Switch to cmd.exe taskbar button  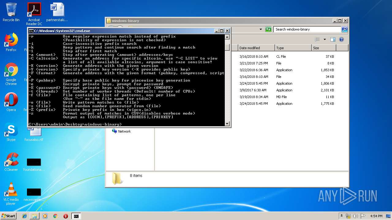tap(76, 216)
